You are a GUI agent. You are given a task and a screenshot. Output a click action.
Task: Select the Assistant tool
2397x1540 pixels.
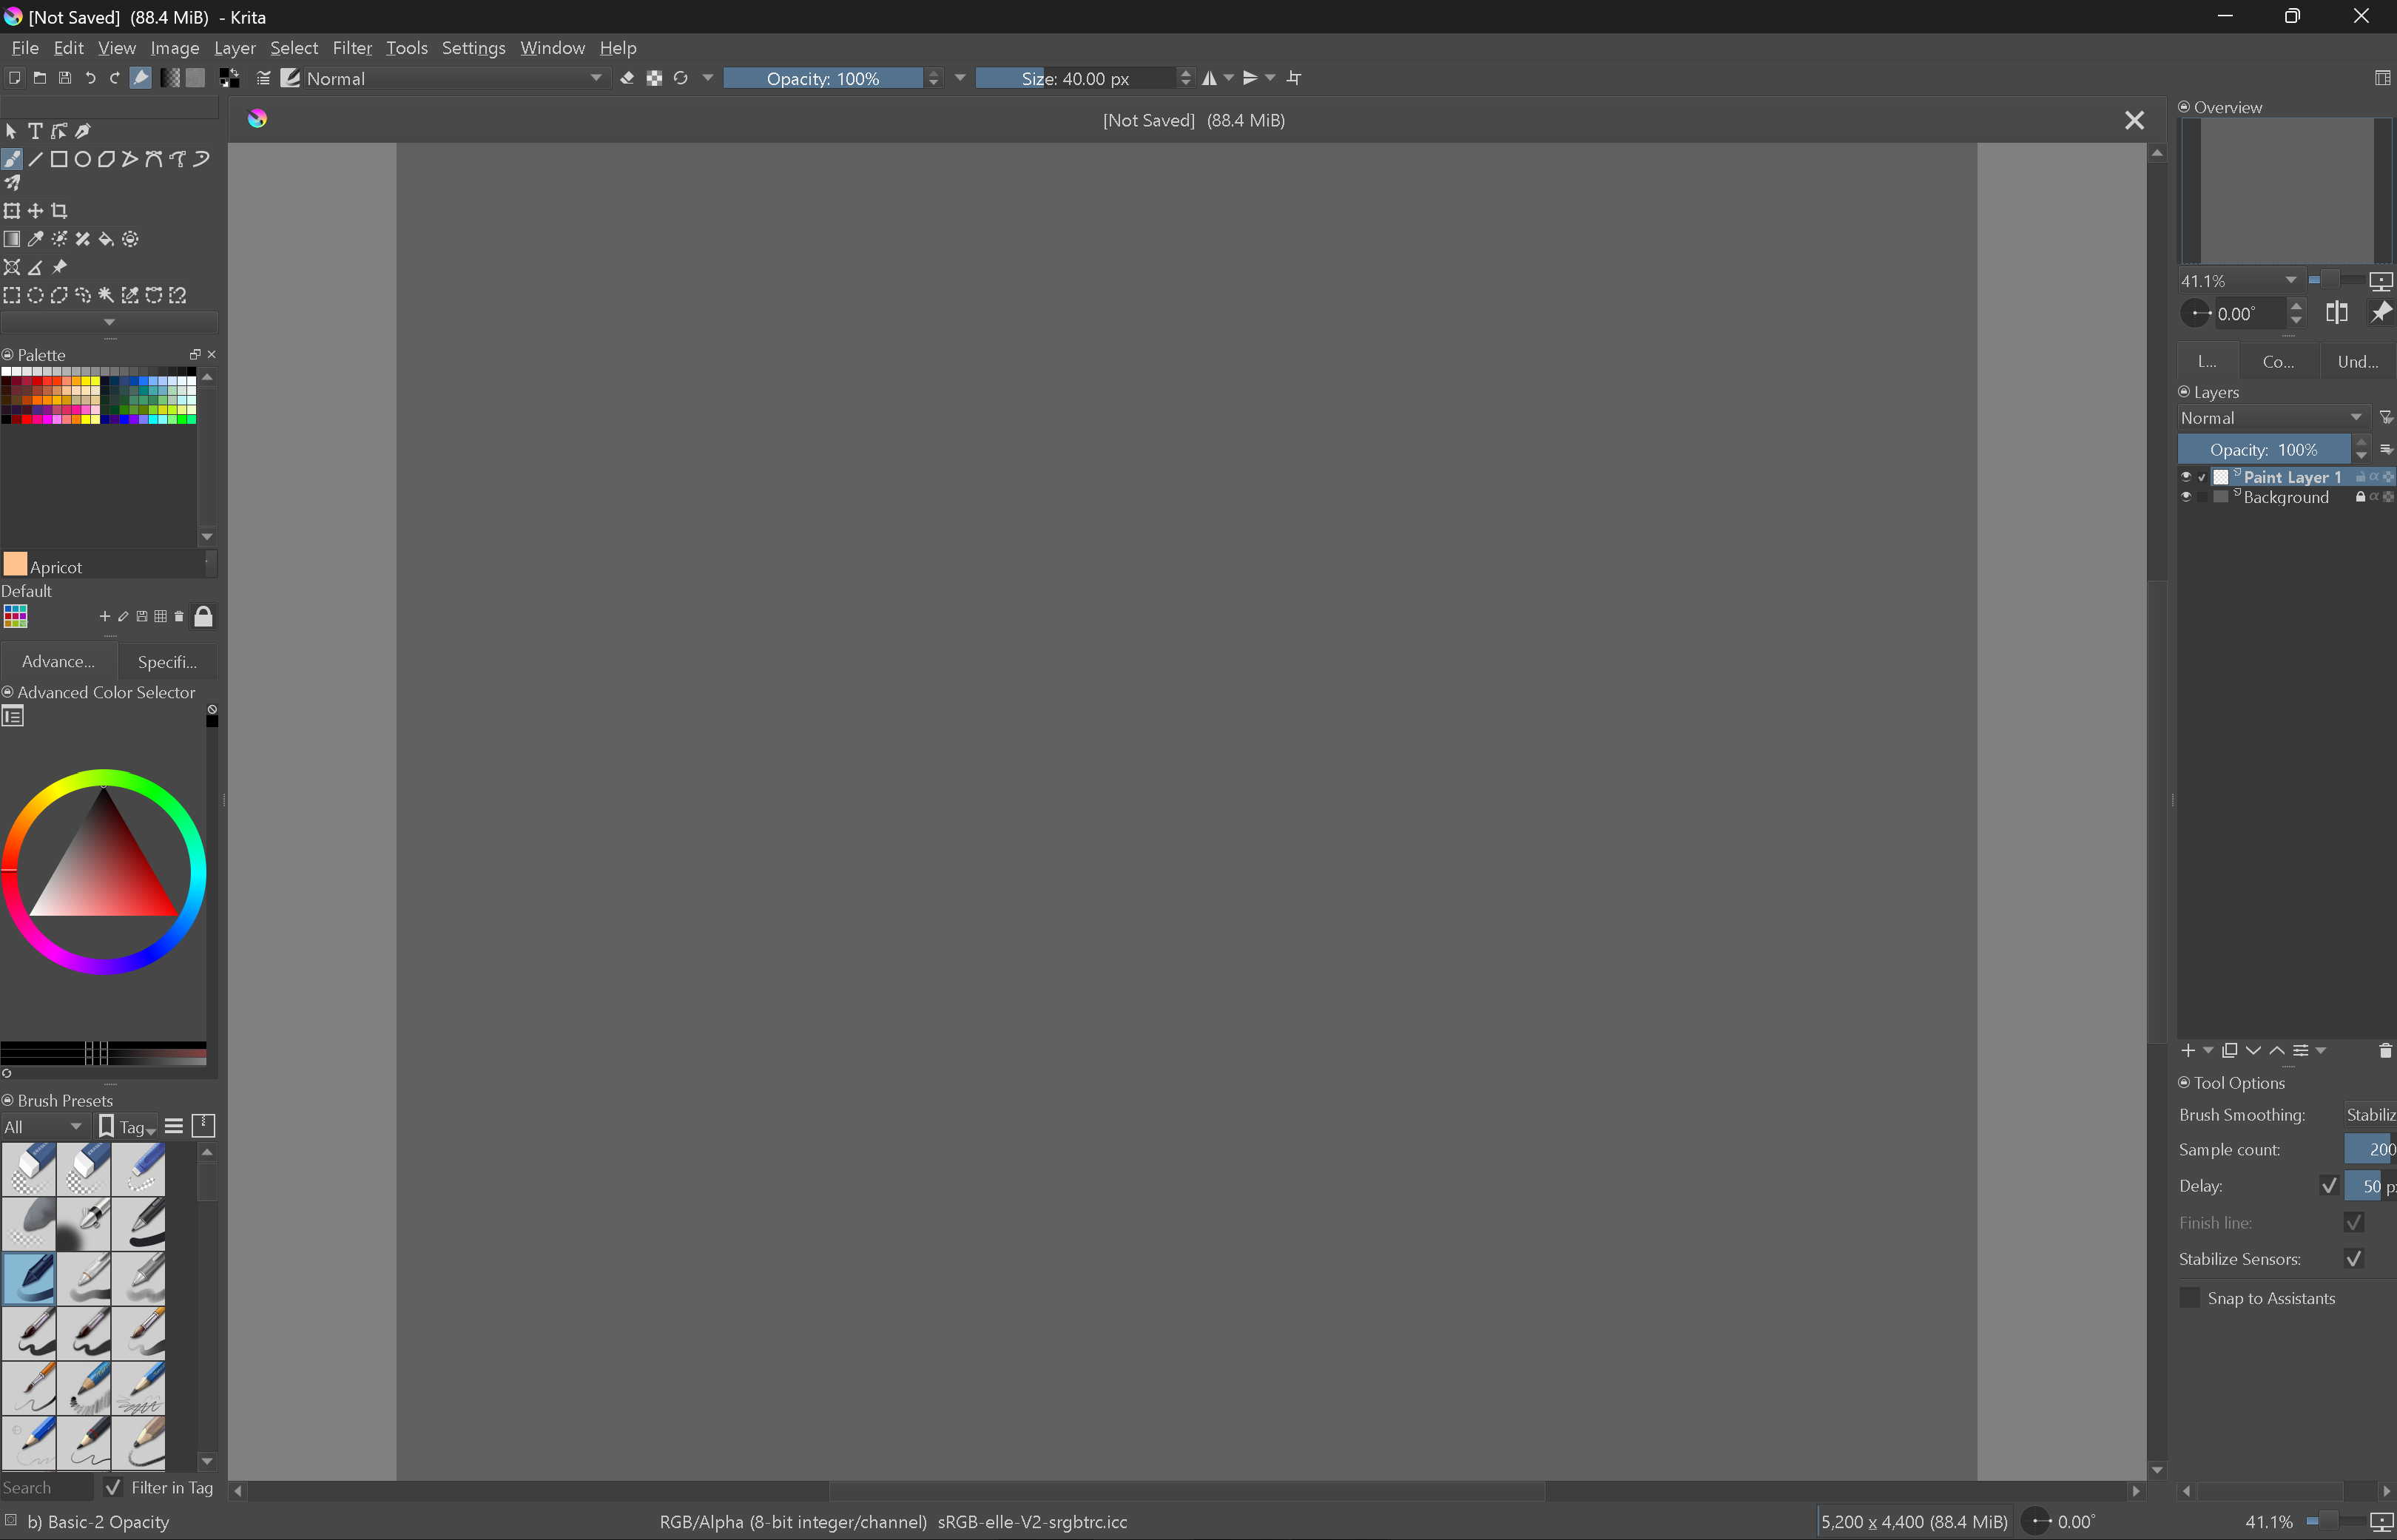(x=12, y=267)
